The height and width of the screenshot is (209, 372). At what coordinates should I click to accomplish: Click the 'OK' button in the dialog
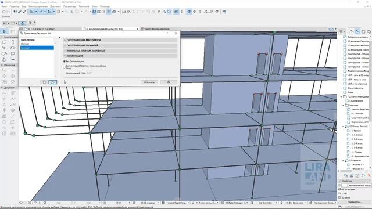pos(169,82)
